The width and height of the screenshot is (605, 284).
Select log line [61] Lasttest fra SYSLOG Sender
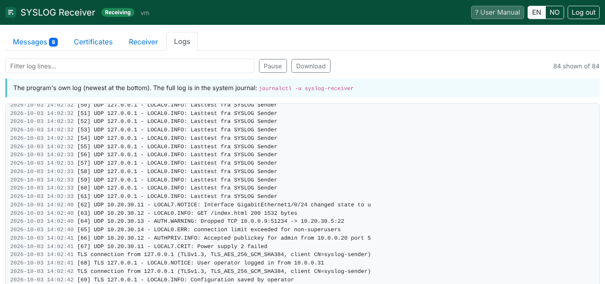click(x=144, y=196)
